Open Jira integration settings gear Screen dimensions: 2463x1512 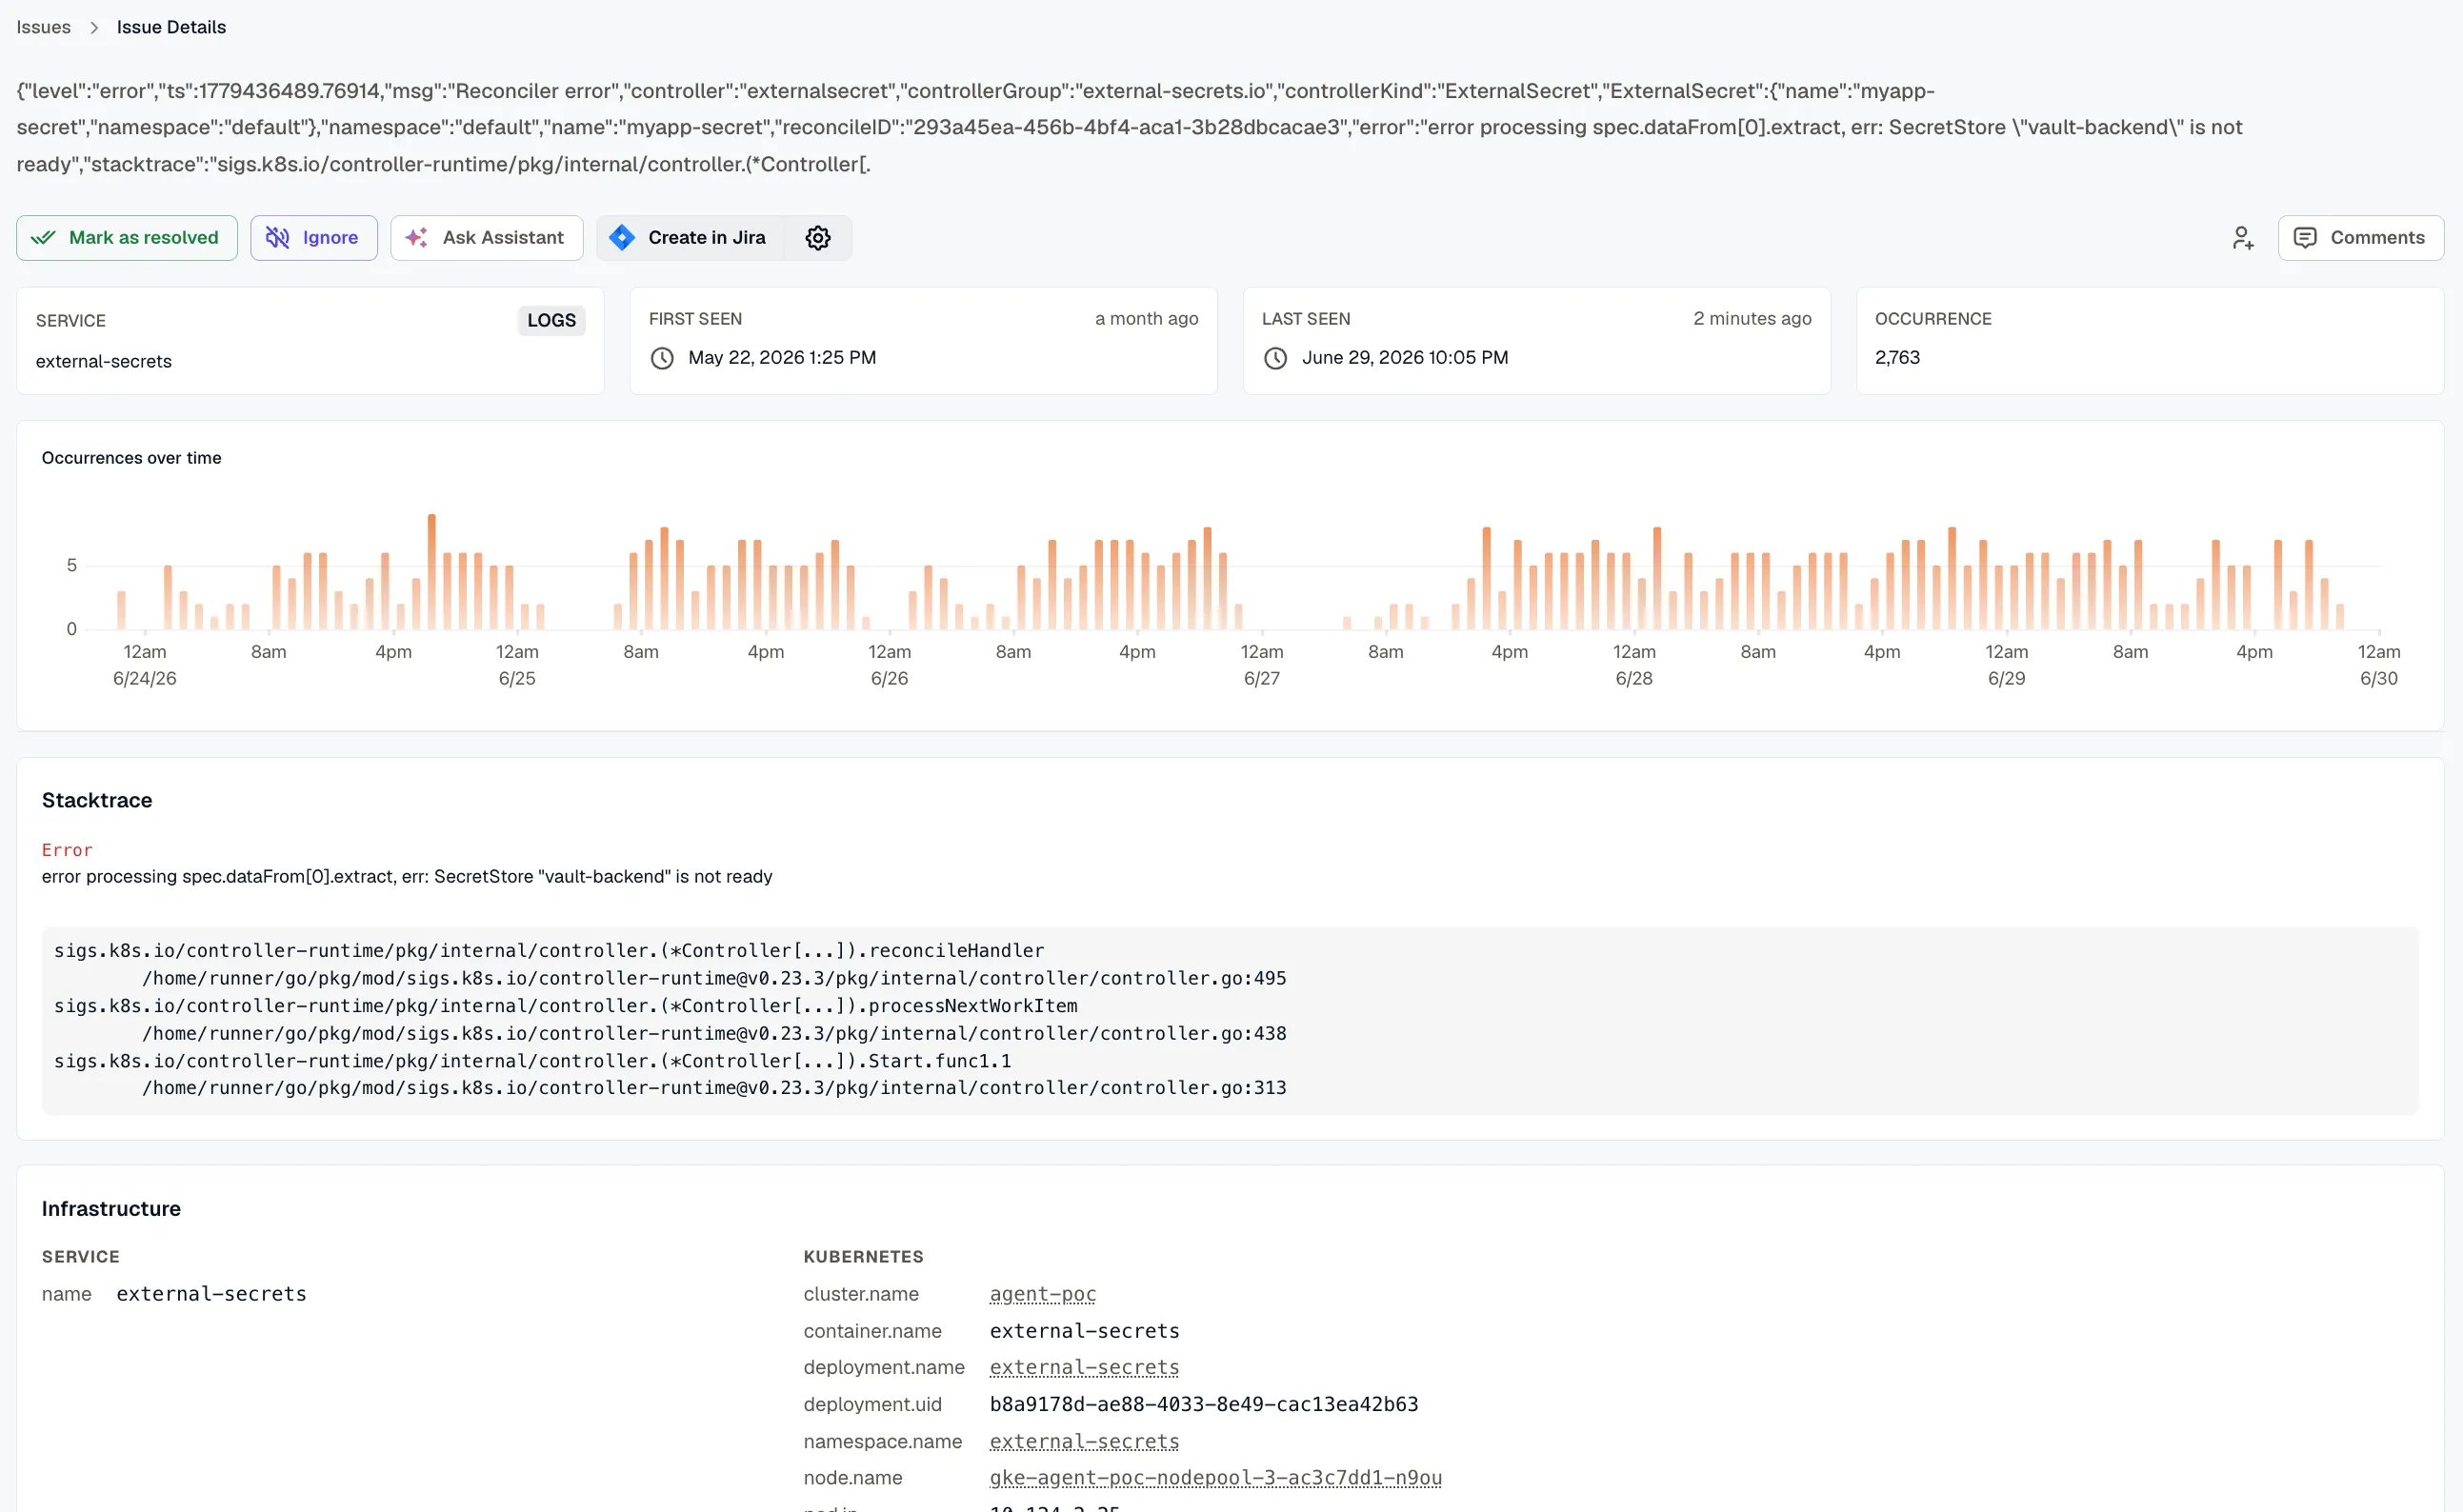[818, 238]
